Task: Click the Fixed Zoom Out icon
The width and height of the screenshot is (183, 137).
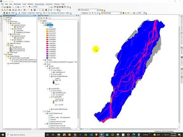Action: (x=16, y=10)
